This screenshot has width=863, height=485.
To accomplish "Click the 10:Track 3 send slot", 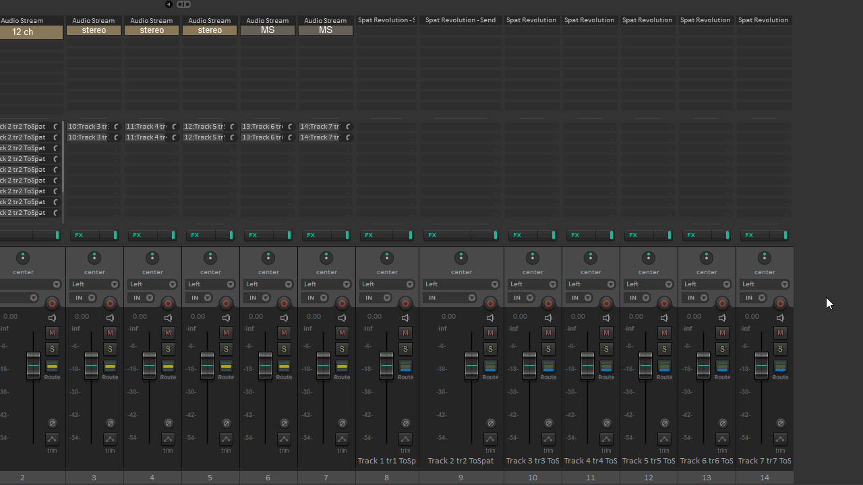I will [x=88, y=127].
